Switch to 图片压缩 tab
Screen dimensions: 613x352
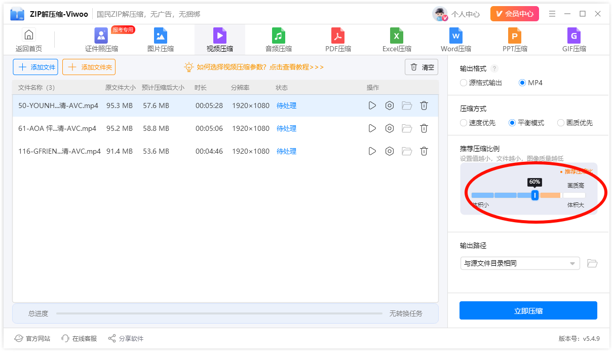[x=161, y=40]
